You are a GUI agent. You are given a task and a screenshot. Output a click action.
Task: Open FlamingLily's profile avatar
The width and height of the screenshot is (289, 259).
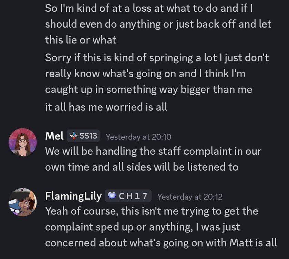pos(23,202)
